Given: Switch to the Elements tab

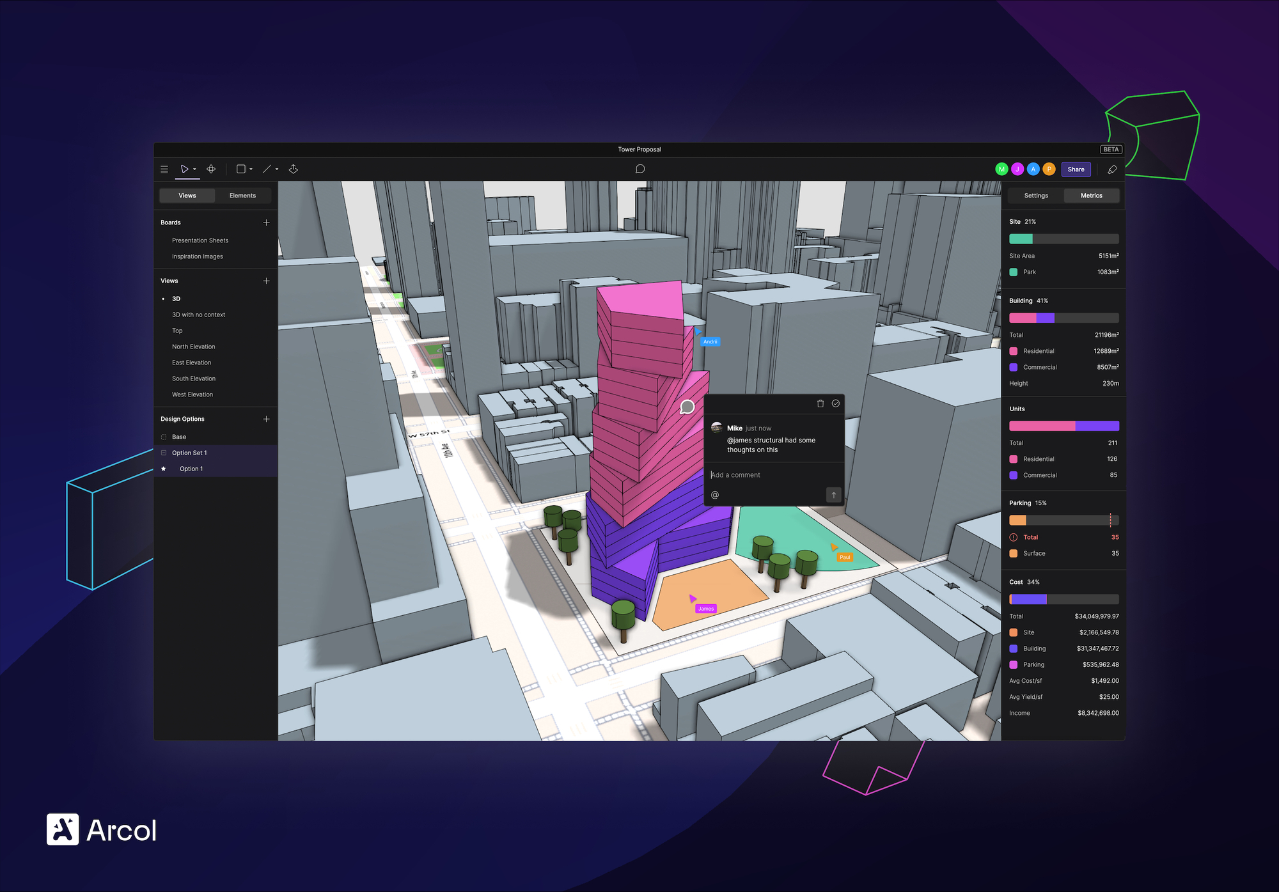Looking at the screenshot, I should [x=242, y=196].
